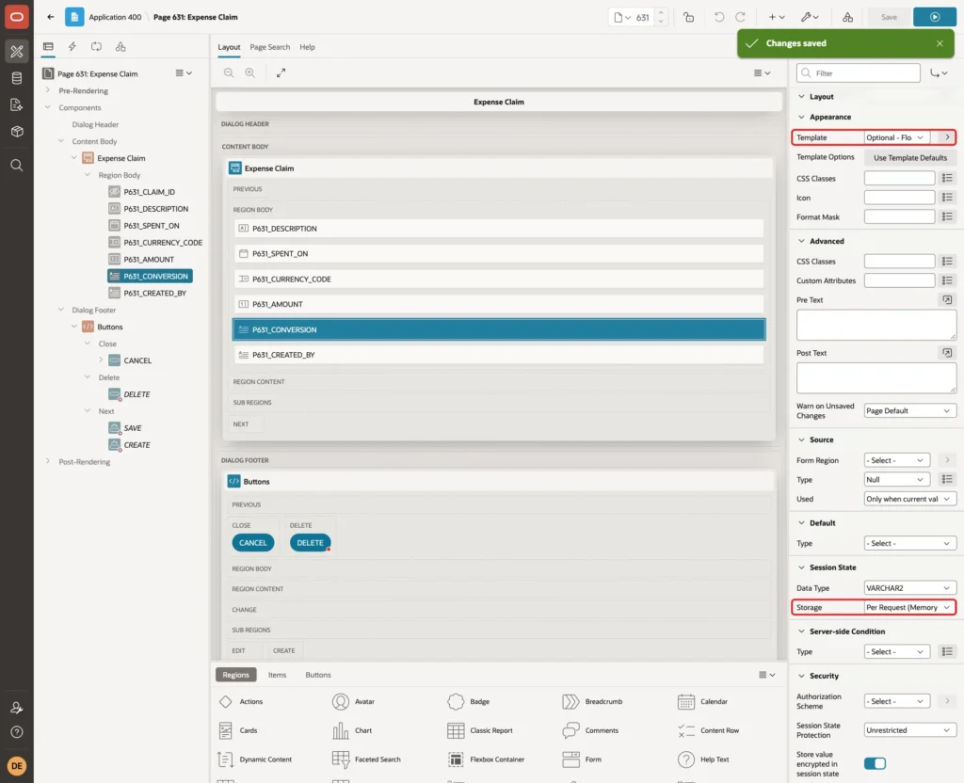Open Session State Protection dropdown

[x=909, y=730]
